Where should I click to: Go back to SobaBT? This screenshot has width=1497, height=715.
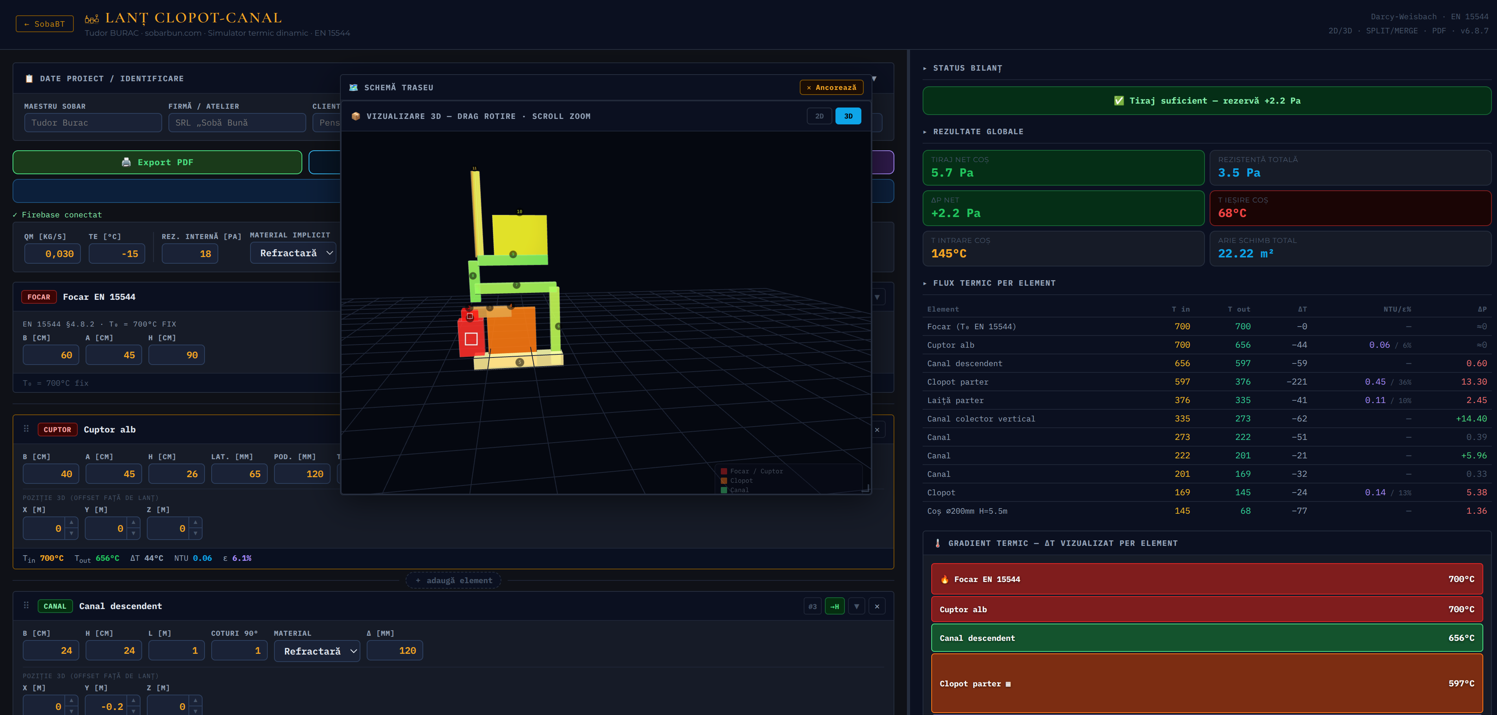[x=45, y=24]
